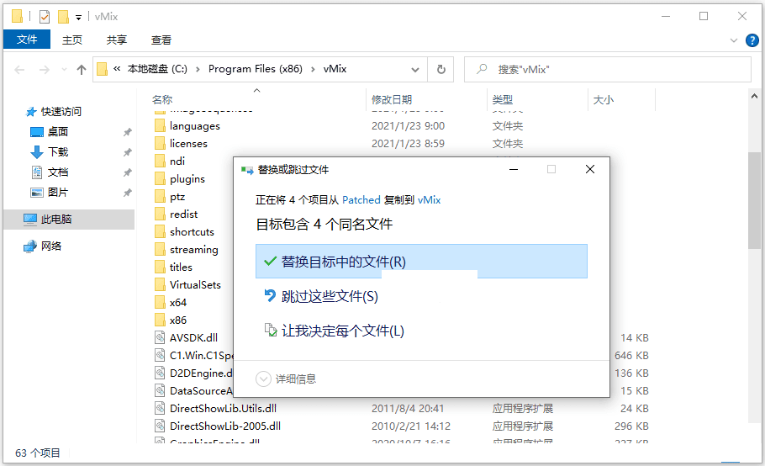This screenshot has height=466, width=765.
Task: Open the Patched source folder link
Action: tap(361, 199)
